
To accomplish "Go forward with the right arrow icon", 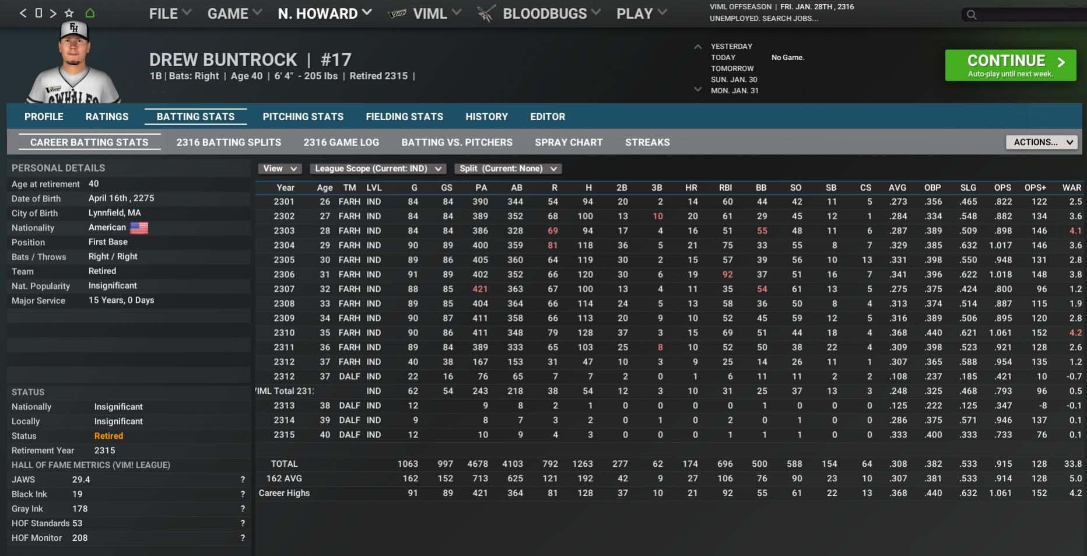I will tap(53, 13).
